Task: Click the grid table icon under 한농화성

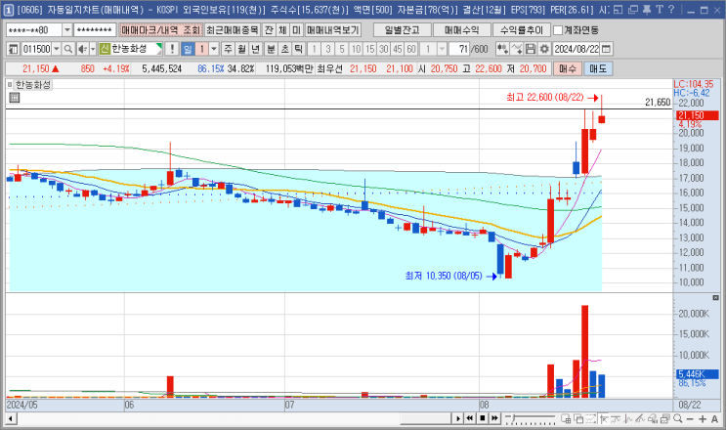Action: click(15, 97)
